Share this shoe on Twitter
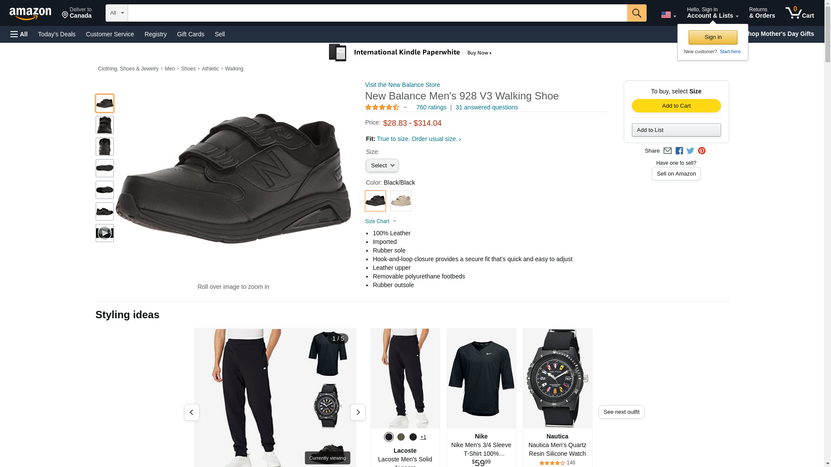The width and height of the screenshot is (831, 467). pos(690,151)
